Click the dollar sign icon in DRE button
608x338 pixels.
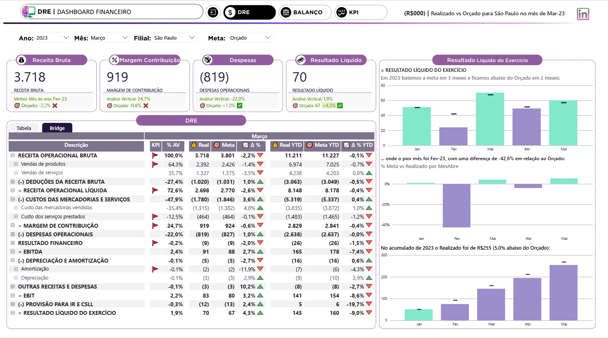pyautogui.click(x=230, y=13)
